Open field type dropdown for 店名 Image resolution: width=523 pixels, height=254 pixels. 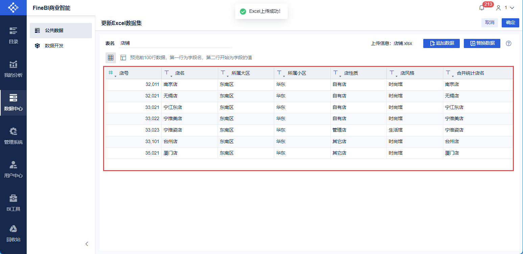coord(171,76)
